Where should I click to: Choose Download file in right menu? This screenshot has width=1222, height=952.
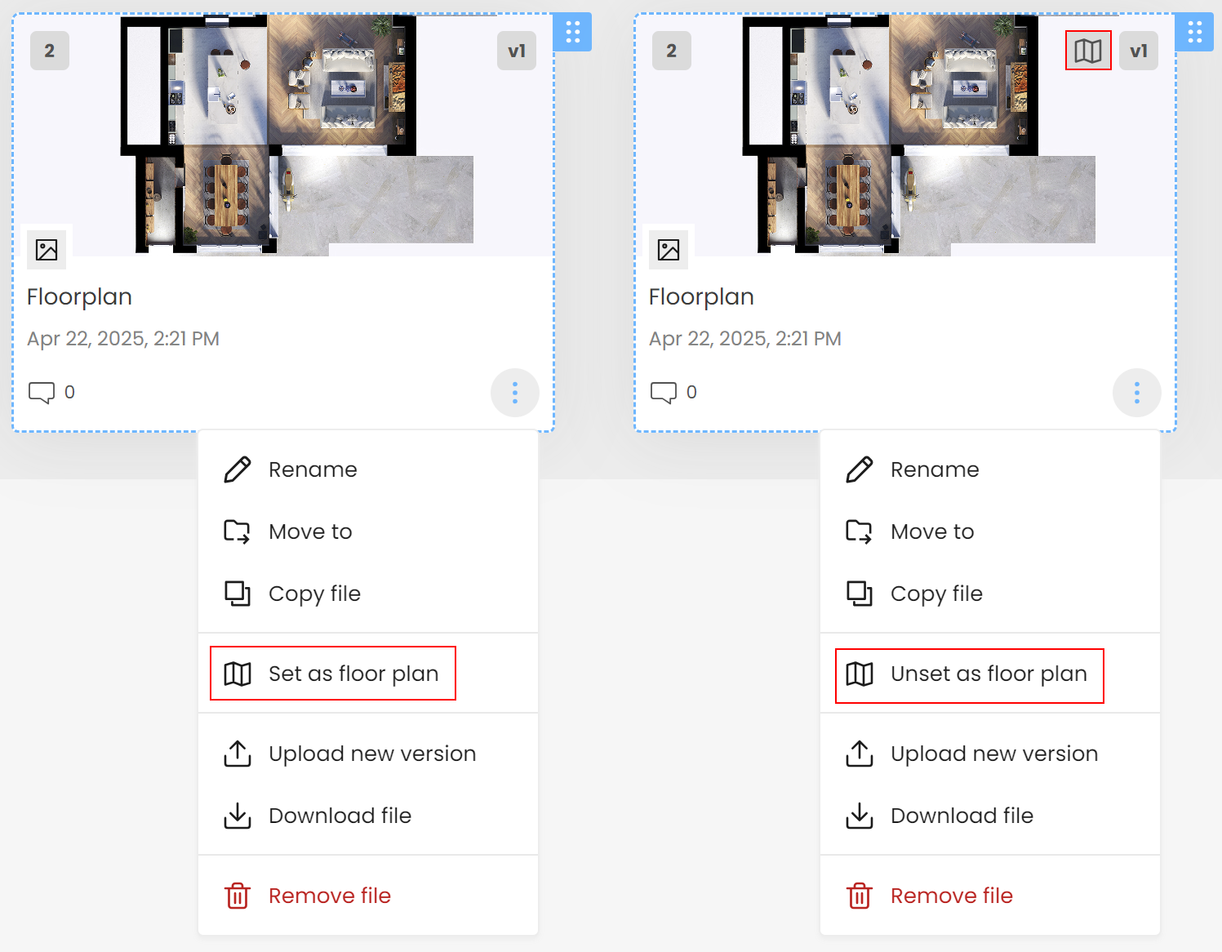pos(990,816)
